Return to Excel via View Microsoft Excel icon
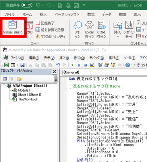The height and width of the screenshot is (162, 147). 6,65
